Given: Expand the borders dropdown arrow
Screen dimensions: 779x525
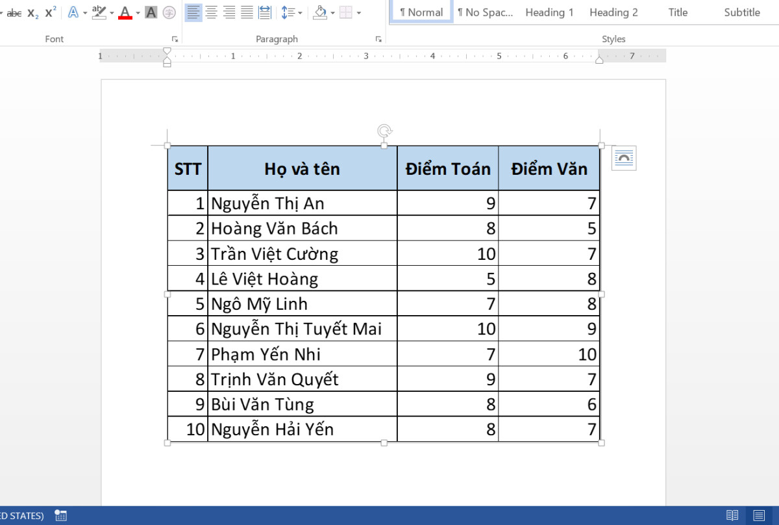Looking at the screenshot, I should point(359,13).
